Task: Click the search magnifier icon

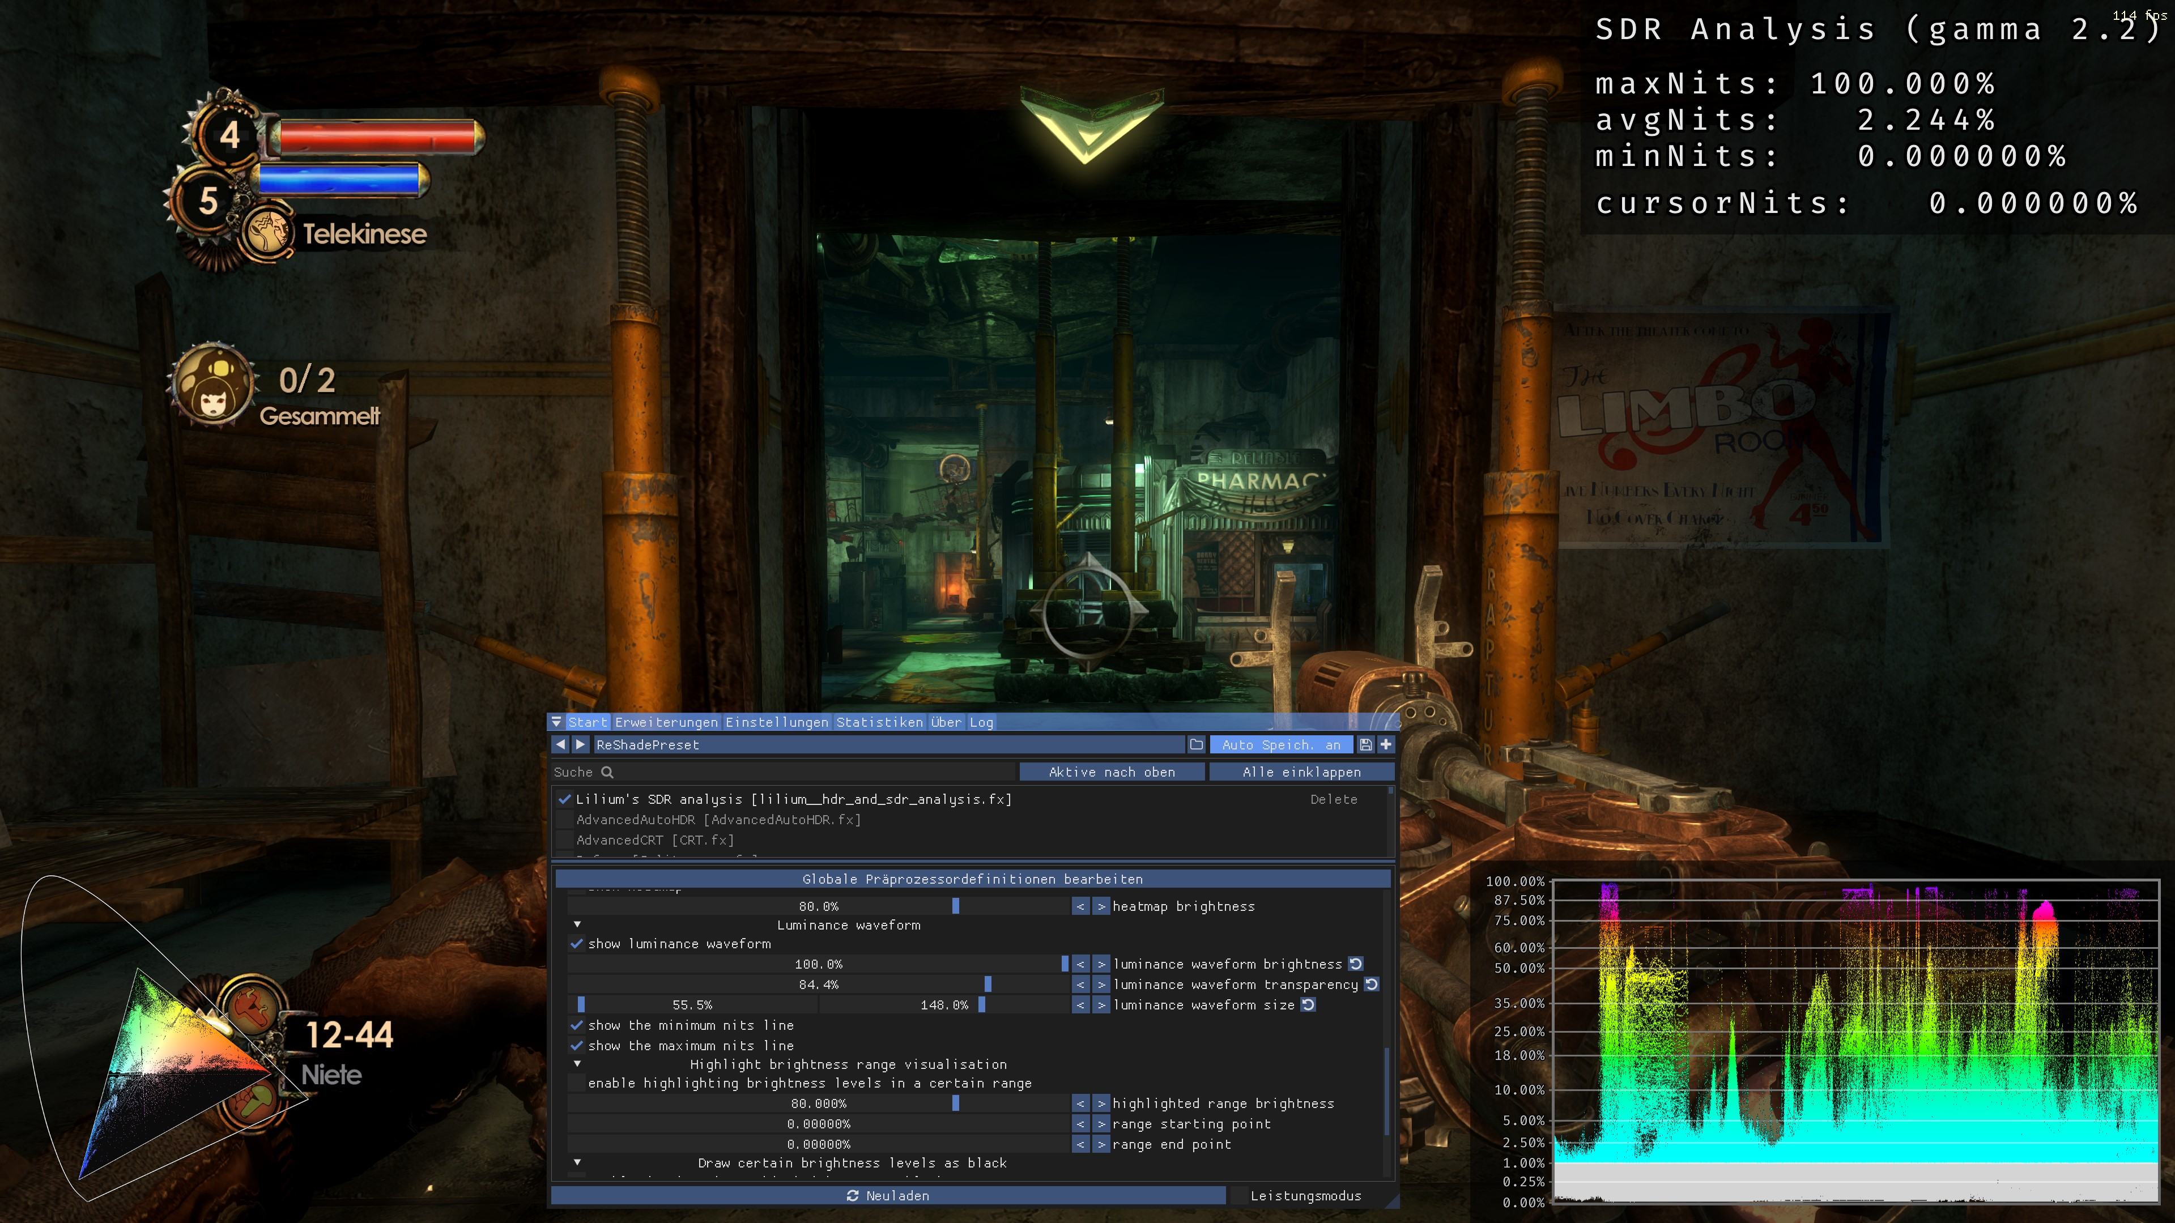Action: point(607,772)
